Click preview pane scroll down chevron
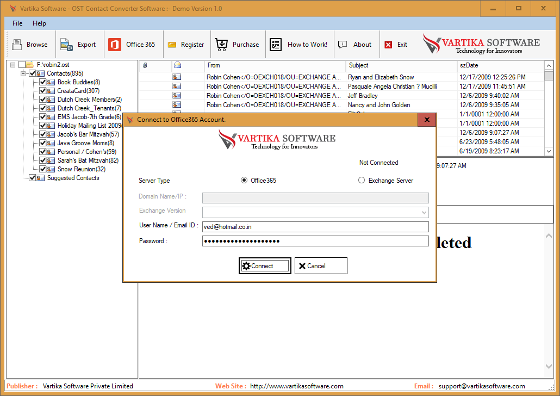The image size is (560, 396). click(549, 366)
